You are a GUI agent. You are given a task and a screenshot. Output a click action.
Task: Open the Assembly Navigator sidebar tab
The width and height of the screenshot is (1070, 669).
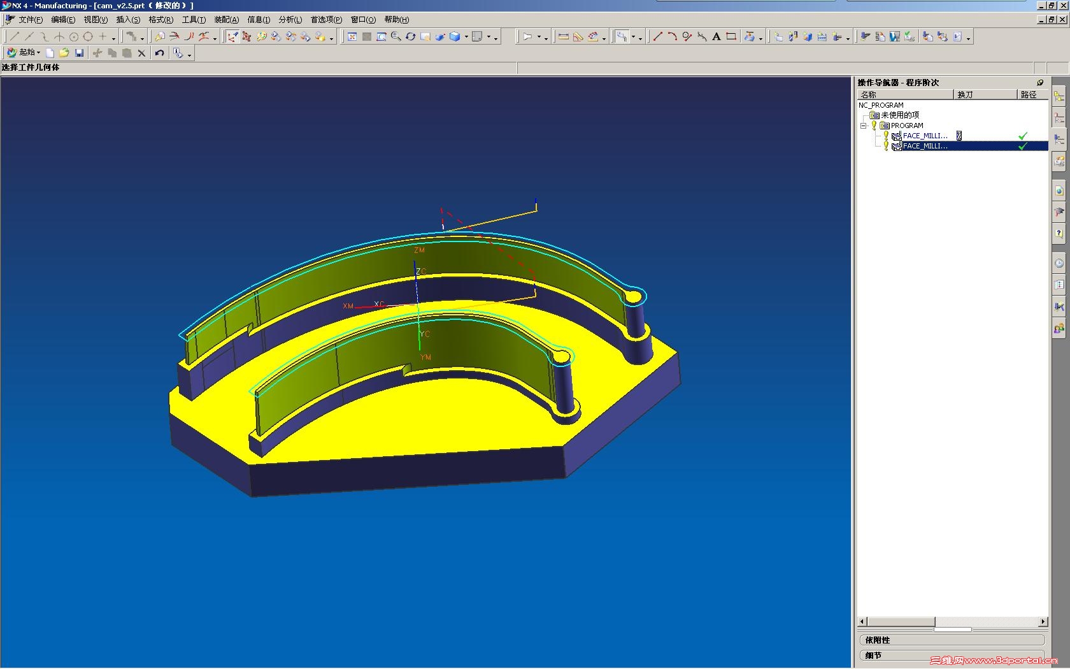tap(1059, 97)
